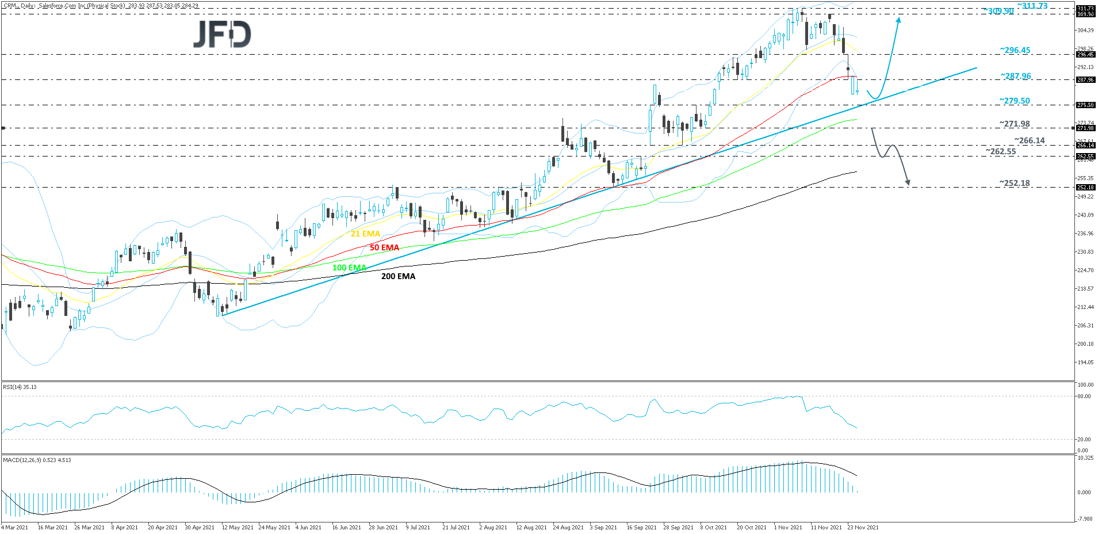Click the 23 Nov 2021 date label
The image size is (1102, 534).
pyautogui.click(x=863, y=527)
